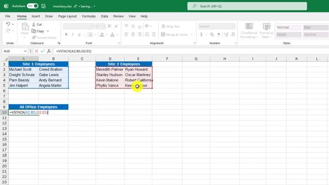
Task: Increase font size with large A icon
Action: [x=109, y=26]
